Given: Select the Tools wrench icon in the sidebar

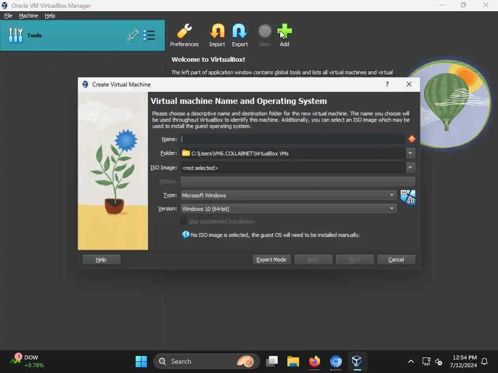Looking at the screenshot, I should point(16,35).
